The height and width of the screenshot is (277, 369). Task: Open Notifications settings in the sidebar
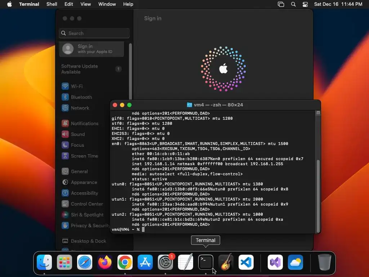coord(85,123)
